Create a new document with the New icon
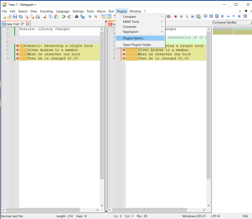Image resolution: width=252 pixels, height=219 pixels. 4,17
